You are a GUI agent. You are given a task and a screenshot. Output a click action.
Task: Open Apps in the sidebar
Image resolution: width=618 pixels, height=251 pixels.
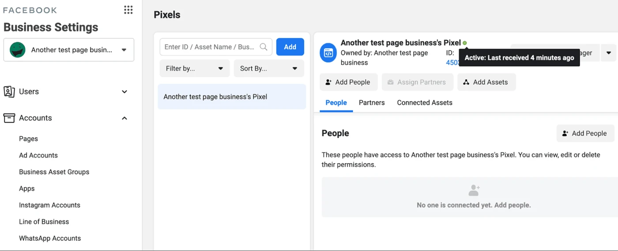click(x=26, y=188)
